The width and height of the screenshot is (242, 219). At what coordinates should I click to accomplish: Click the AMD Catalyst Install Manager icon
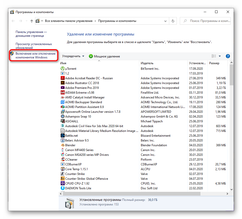pos(62,97)
